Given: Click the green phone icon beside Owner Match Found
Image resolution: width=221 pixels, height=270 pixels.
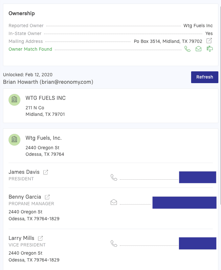Looking at the screenshot, I should click(x=188, y=49).
